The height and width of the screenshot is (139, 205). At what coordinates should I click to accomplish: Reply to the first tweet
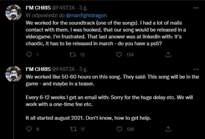tap(29, 55)
